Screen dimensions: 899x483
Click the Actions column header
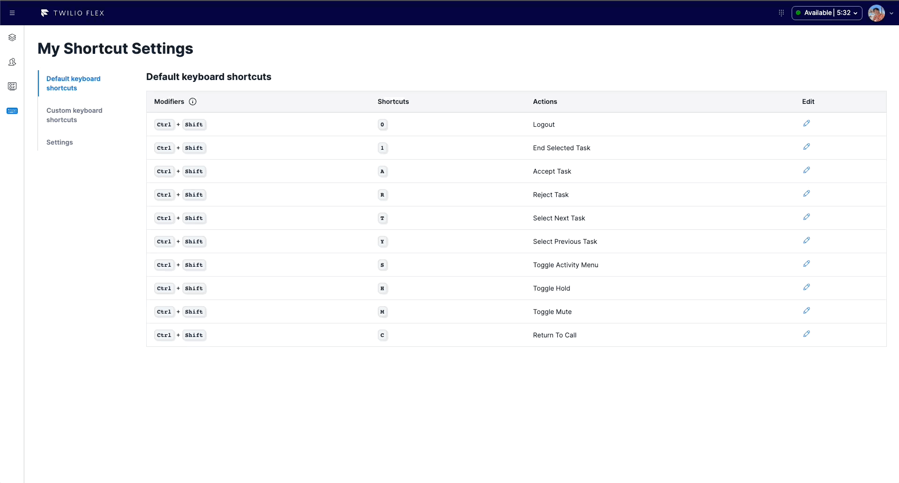(545, 102)
